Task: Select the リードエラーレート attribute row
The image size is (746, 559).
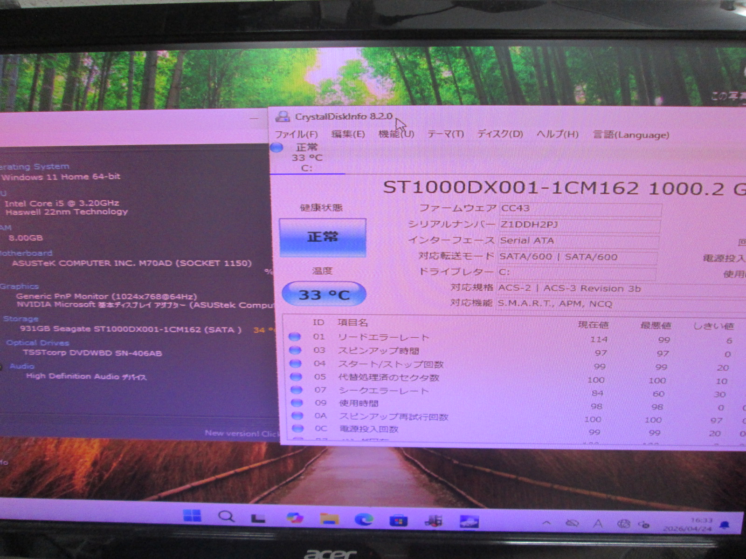Action: point(383,337)
